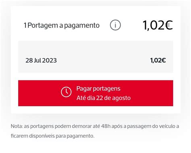Image resolution: width=191 pixels, height=153 pixels.
Task: Select the 28 Jul 2023 toll date
Action: click(x=41, y=60)
